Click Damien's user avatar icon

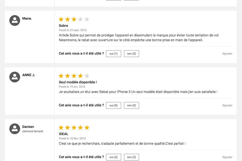click(15, 129)
